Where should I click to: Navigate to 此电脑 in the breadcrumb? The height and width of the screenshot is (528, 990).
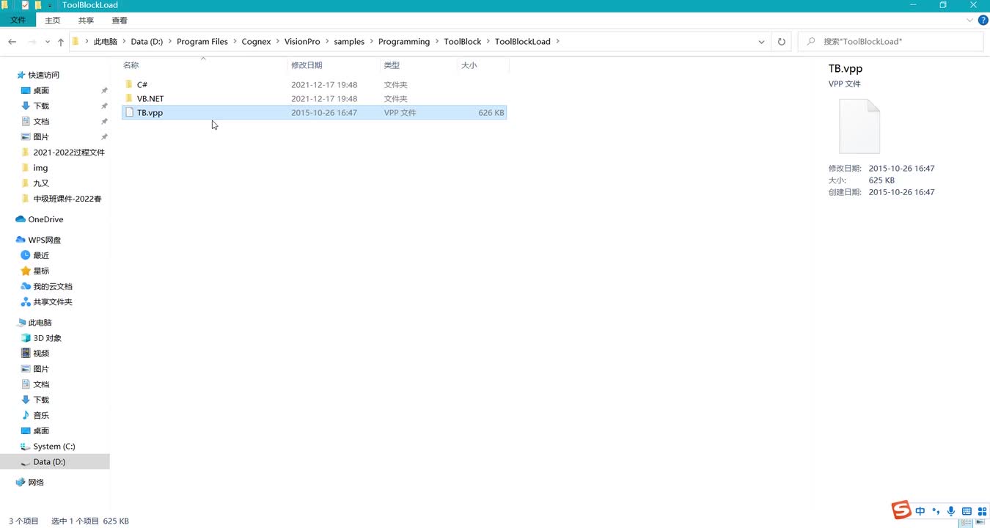(106, 42)
